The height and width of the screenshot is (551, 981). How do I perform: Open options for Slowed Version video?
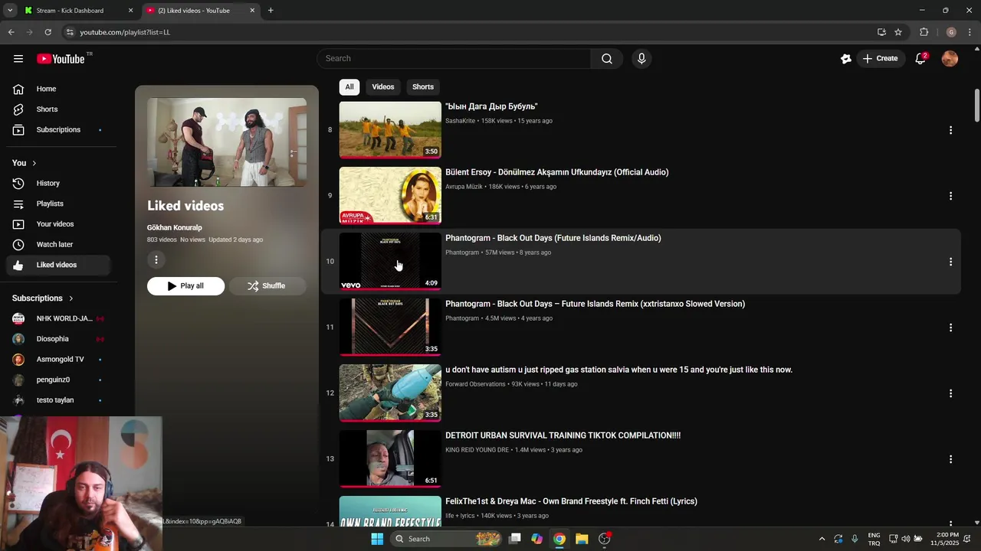click(950, 328)
